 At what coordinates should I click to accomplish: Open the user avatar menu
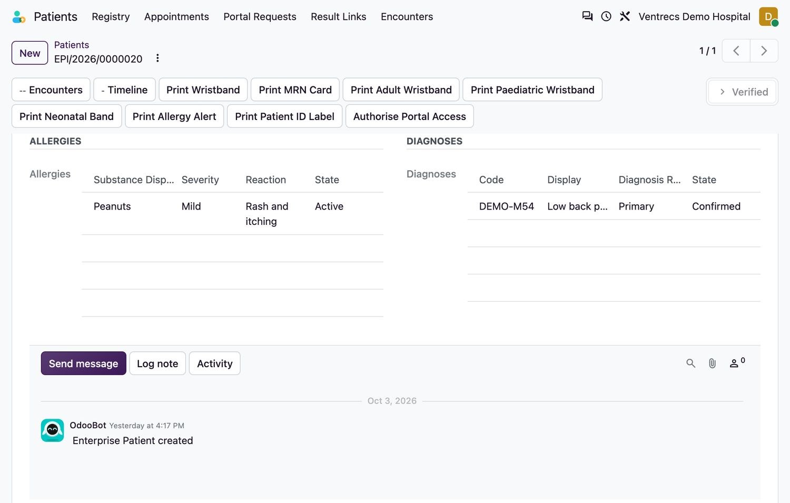click(x=768, y=16)
